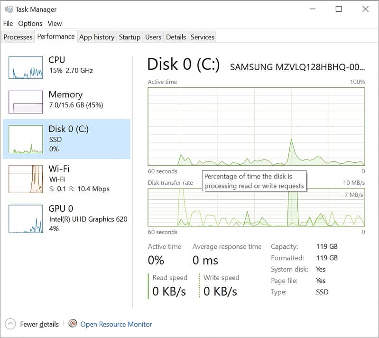The height and width of the screenshot is (338, 379).
Task: Click the Open Resource Monitor link
Action: pos(116,324)
